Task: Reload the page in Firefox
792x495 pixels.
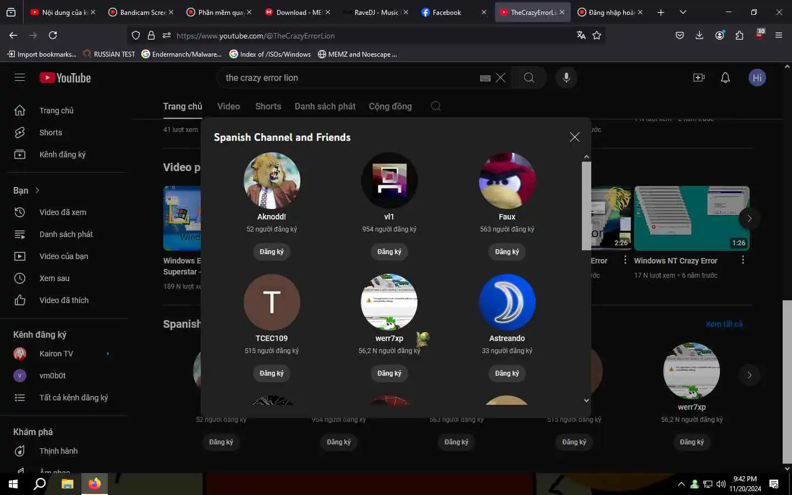Action: tap(53, 35)
